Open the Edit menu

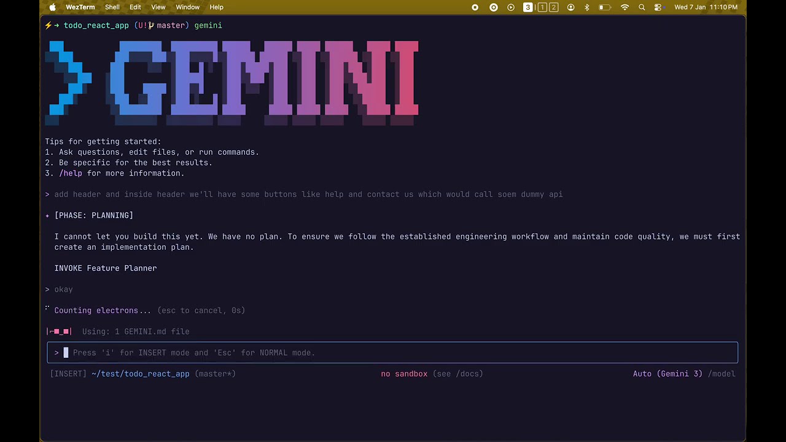135,7
